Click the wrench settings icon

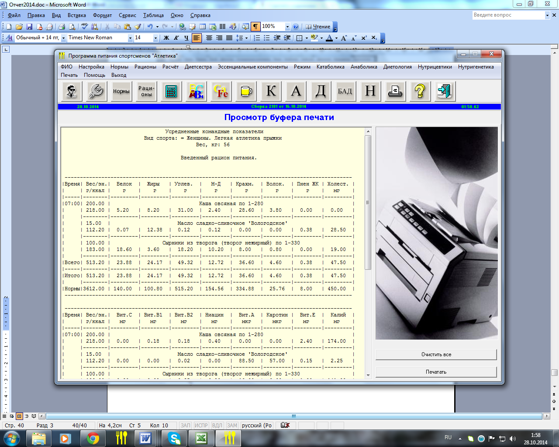[96, 91]
